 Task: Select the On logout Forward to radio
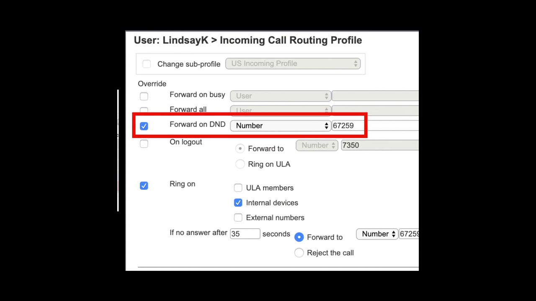coord(240,149)
